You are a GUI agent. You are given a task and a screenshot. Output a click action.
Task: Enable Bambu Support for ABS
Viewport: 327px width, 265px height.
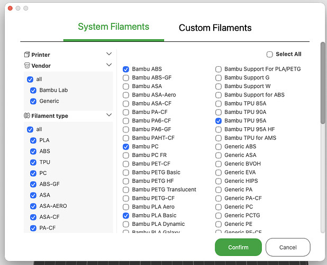click(x=219, y=95)
